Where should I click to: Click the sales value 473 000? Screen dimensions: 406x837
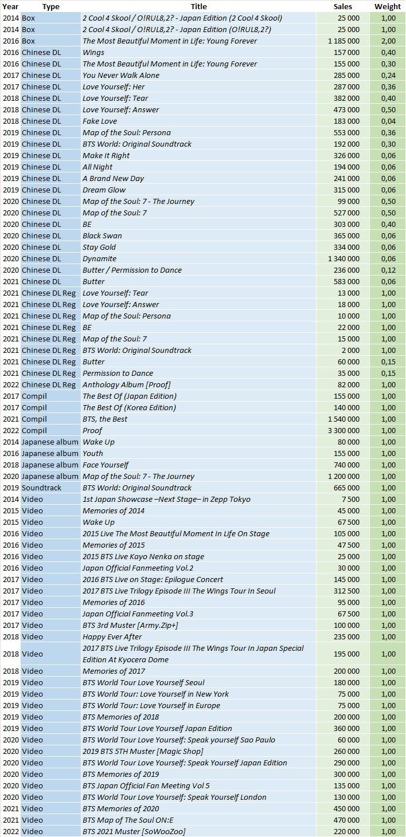346,109
